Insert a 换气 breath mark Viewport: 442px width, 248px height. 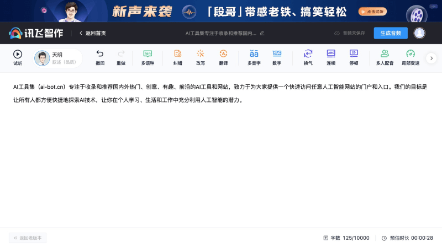[x=308, y=57]
